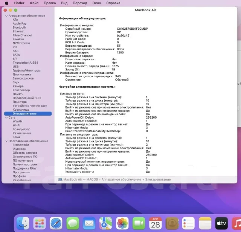The width and height of the screenshot is (241, 232).
Task: Collapse the Программное обеспечение section
Action: pos(6,141)
